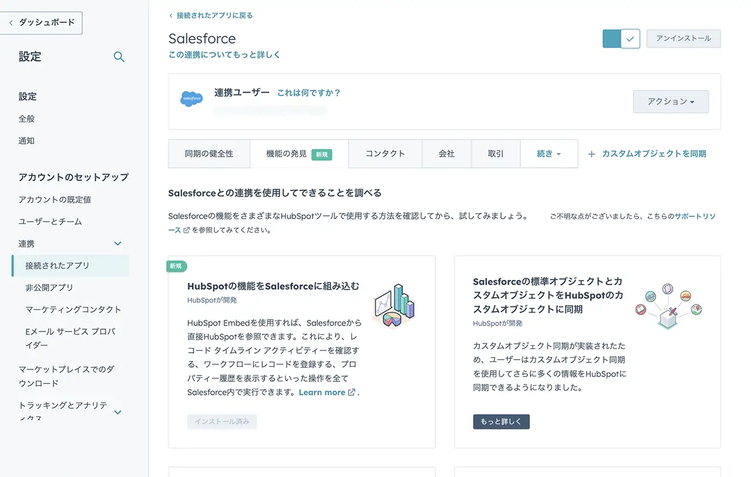Click the back chevron on ダッシュボード button
751x477 pixels.
(11, 23)
